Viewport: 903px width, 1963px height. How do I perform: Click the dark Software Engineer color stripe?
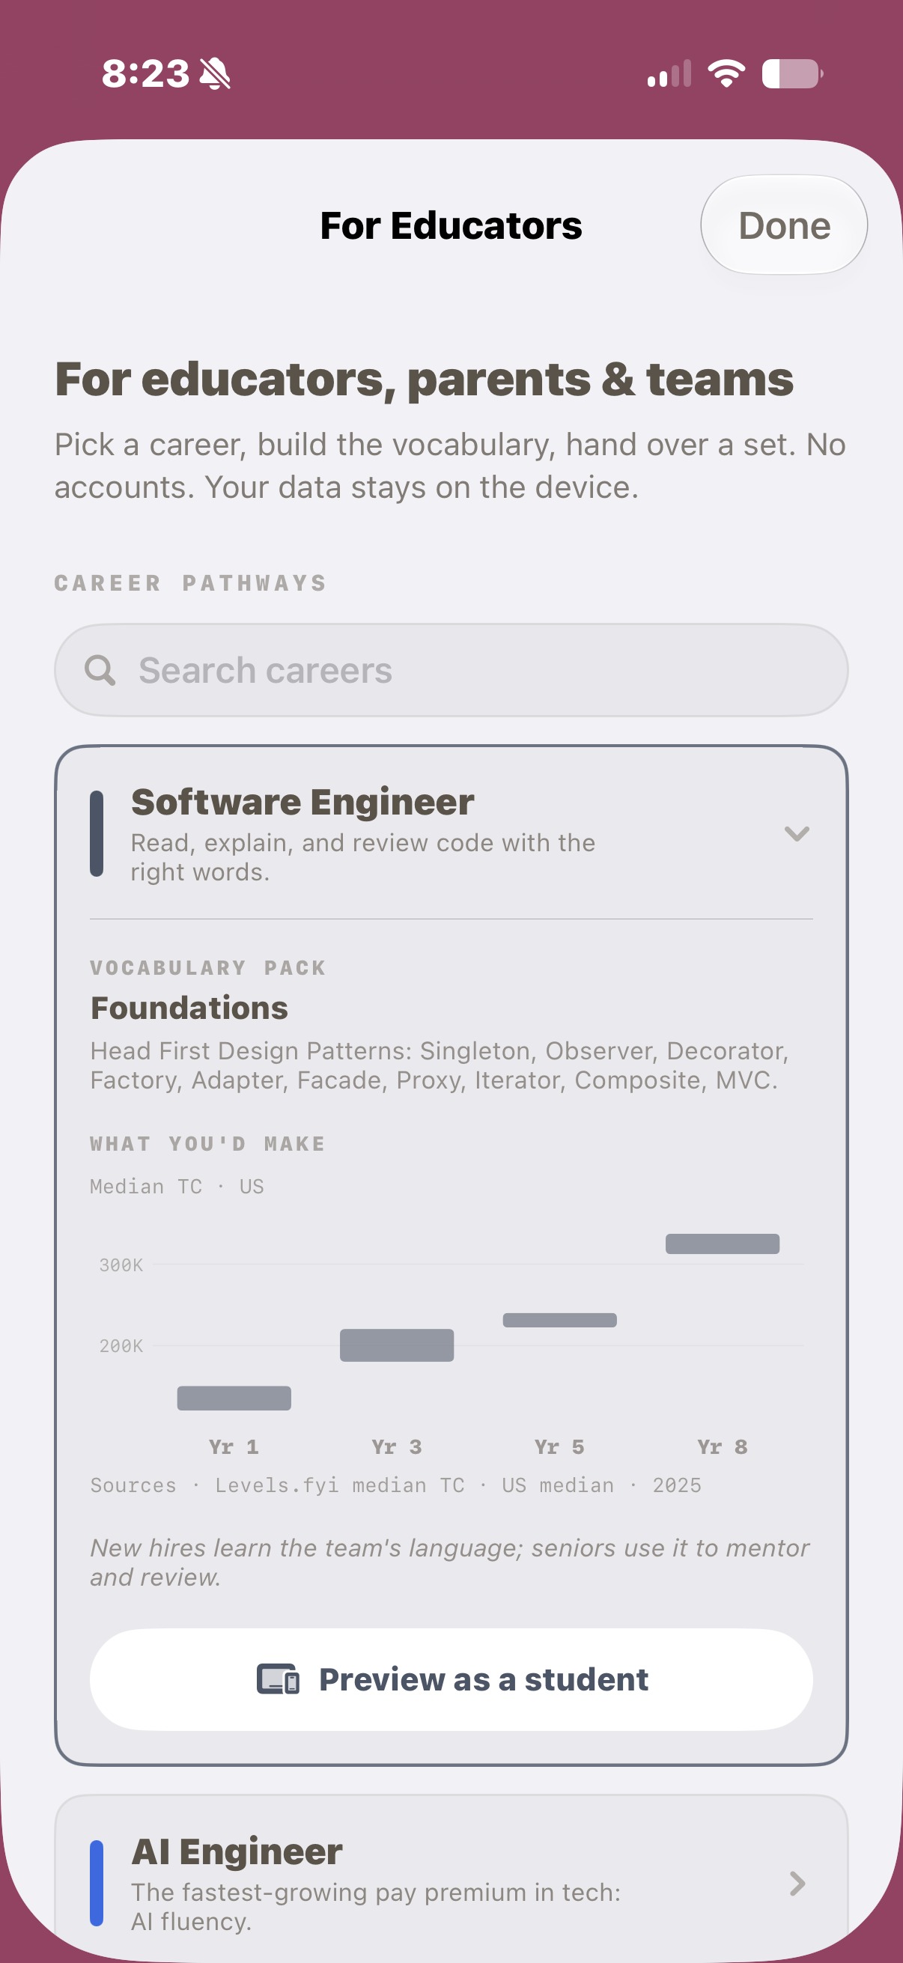pyautogui.click(x=97, y=834)
